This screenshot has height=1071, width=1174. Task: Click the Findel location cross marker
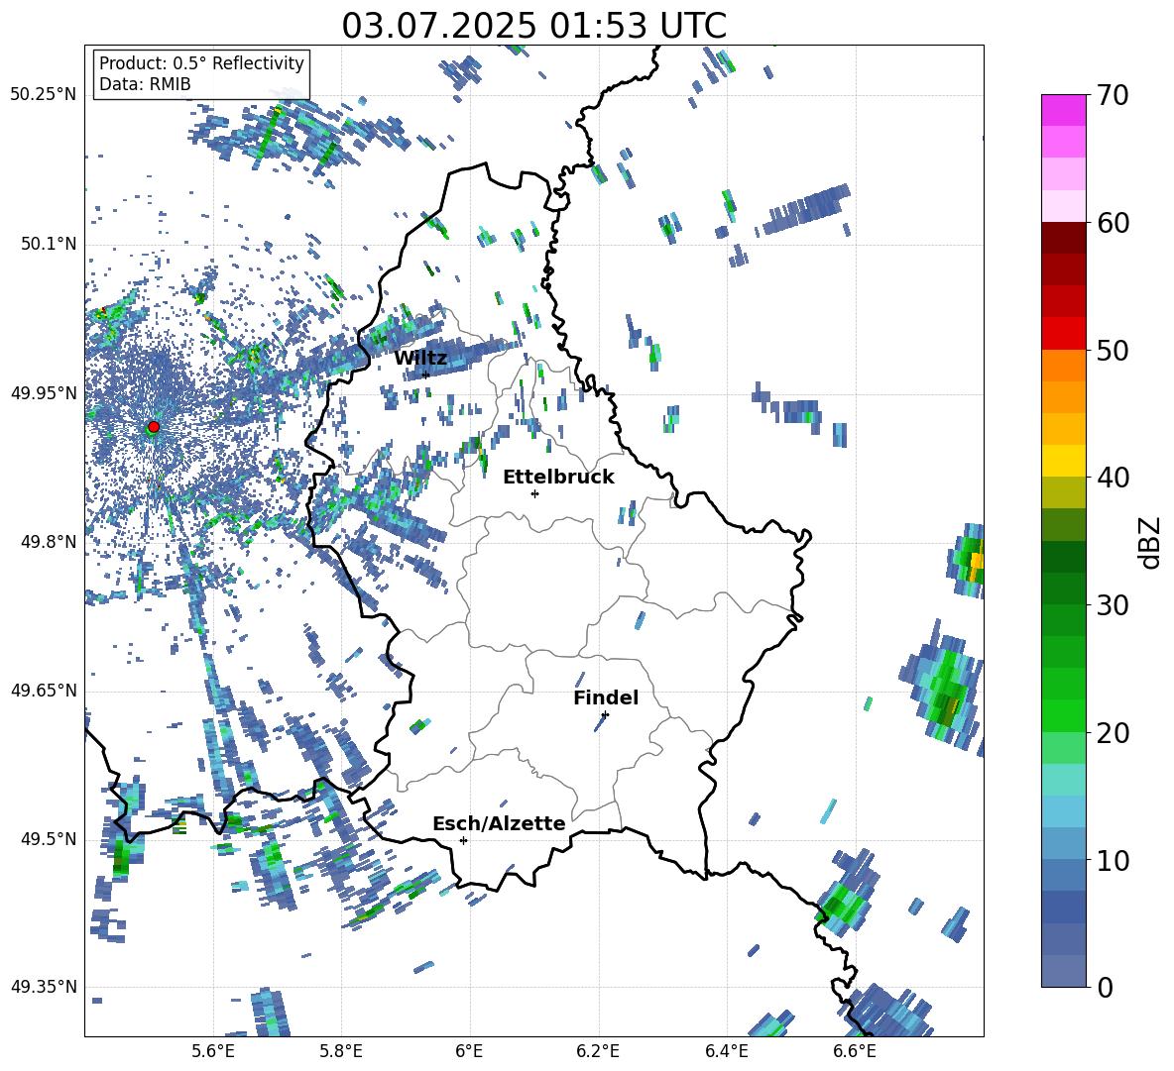pyautogui.click(x=605, y=714)
